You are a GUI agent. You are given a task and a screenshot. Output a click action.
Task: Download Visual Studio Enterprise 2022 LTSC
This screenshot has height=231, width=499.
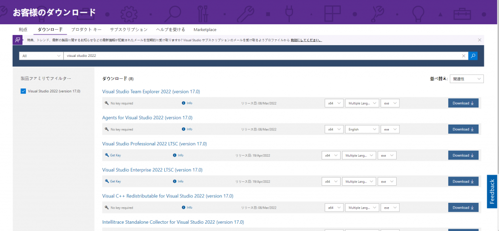[463, 181]
